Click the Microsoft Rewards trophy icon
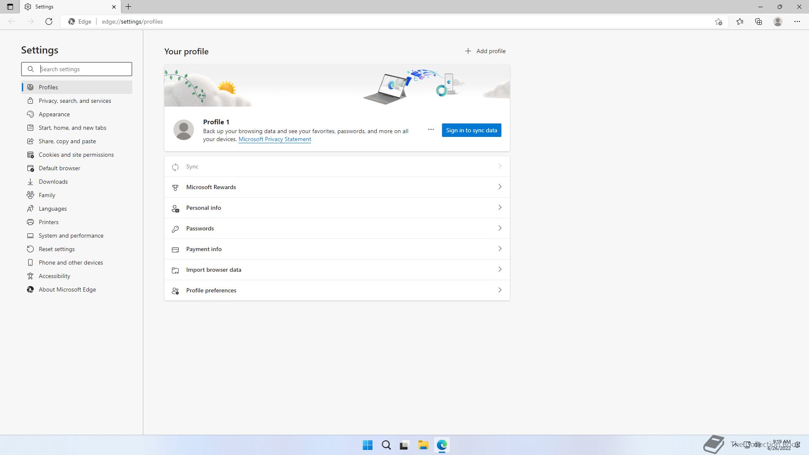The height and width of the screenshot is (455, 809). pos(175,187)
